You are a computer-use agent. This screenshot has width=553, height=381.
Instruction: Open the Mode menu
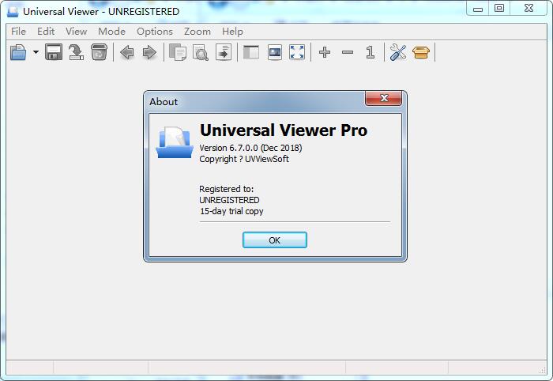(x=112, y=32)
